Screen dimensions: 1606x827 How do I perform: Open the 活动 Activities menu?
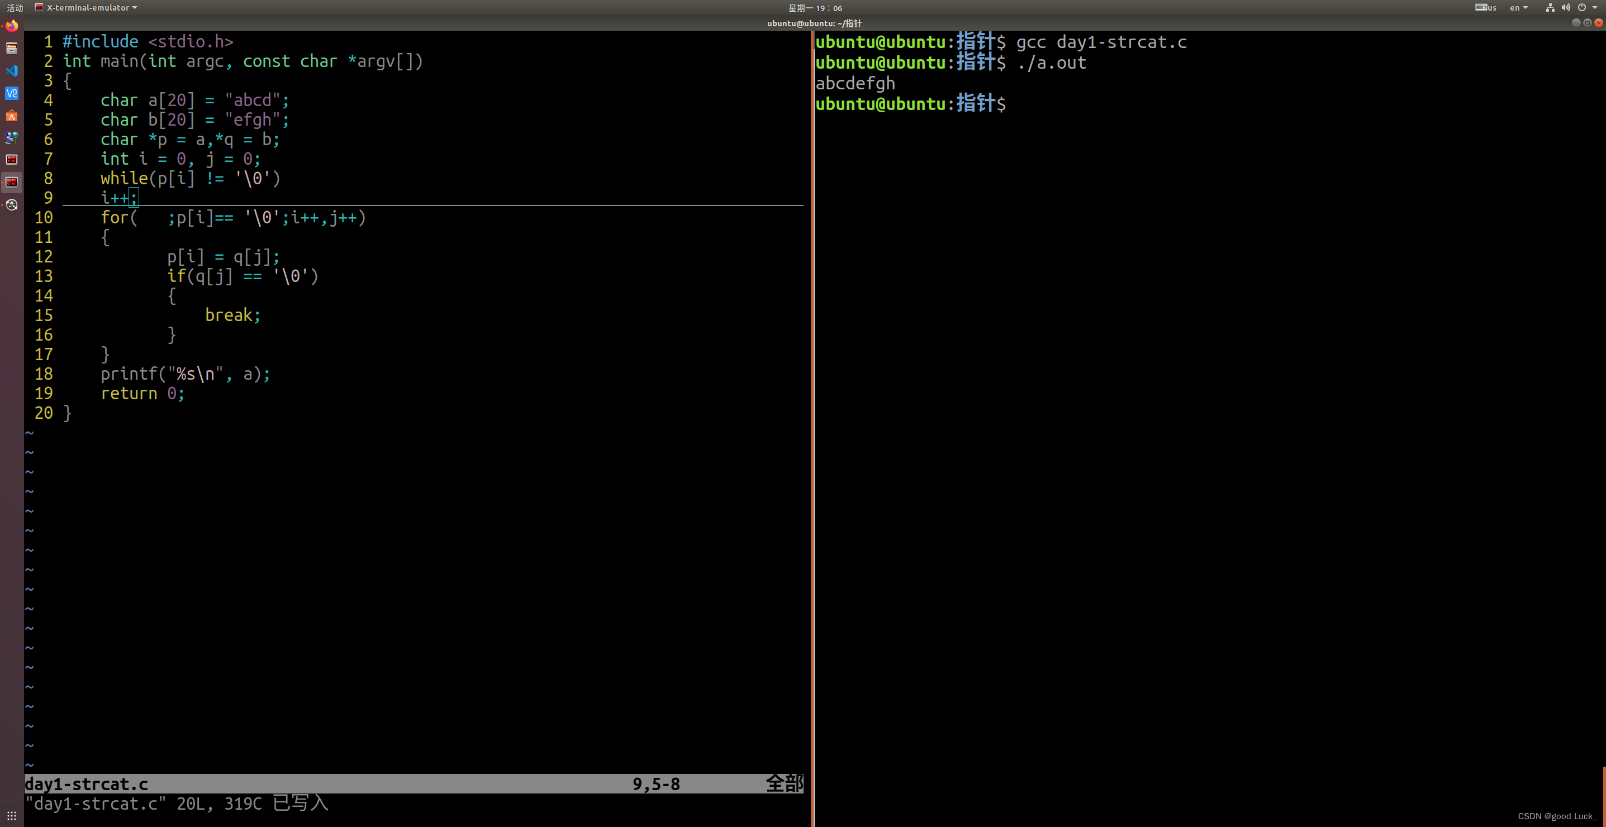click(15, 7)
